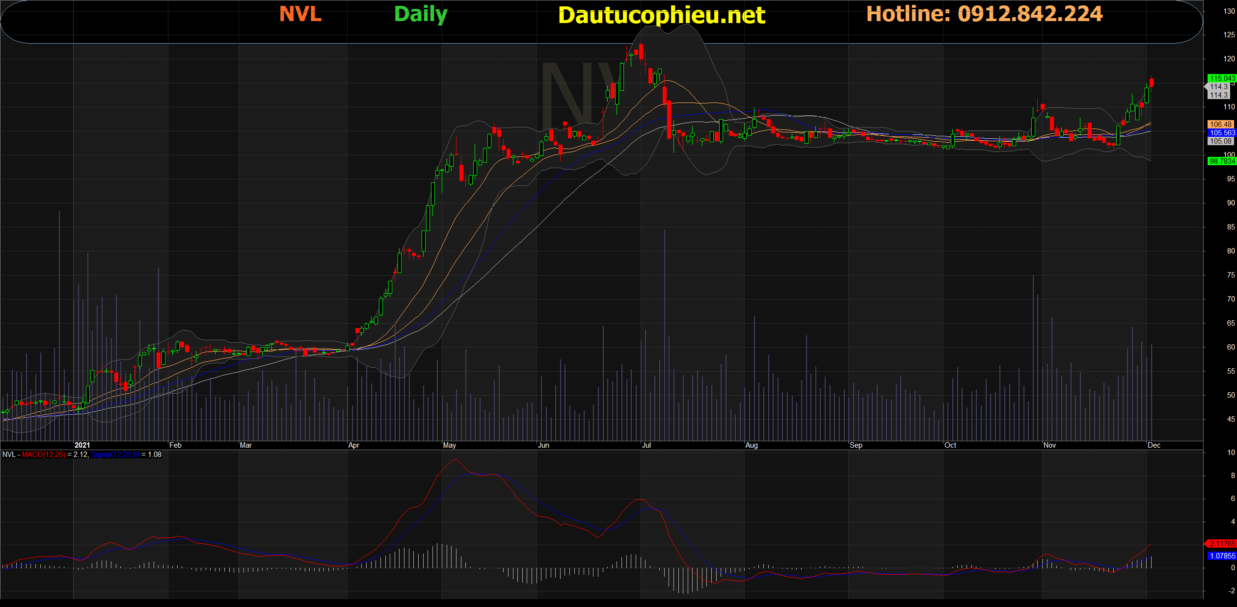Screen dimensions: 1237x607
Task: Select the orange 106.48 moving average tag
Action: pos(1221,125)
